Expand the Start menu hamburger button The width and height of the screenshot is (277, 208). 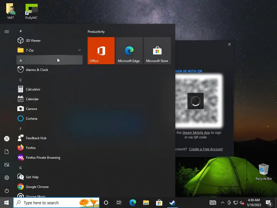pos(7,31)
